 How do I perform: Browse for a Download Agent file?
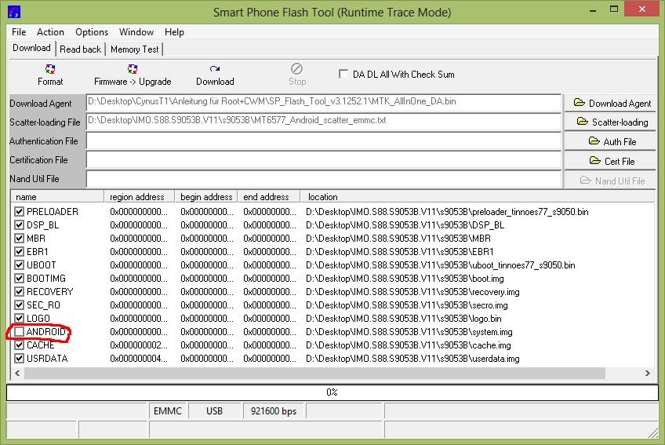point(610,103)
